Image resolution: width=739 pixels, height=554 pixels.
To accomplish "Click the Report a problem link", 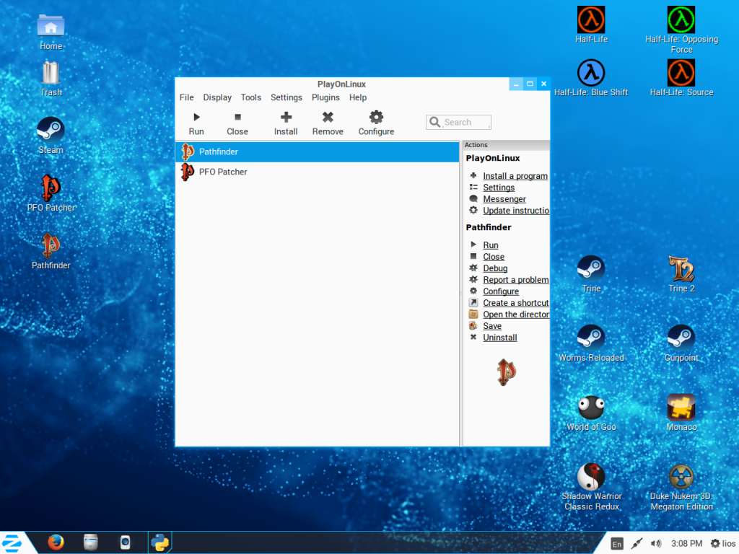I will [x=515, y=280].
